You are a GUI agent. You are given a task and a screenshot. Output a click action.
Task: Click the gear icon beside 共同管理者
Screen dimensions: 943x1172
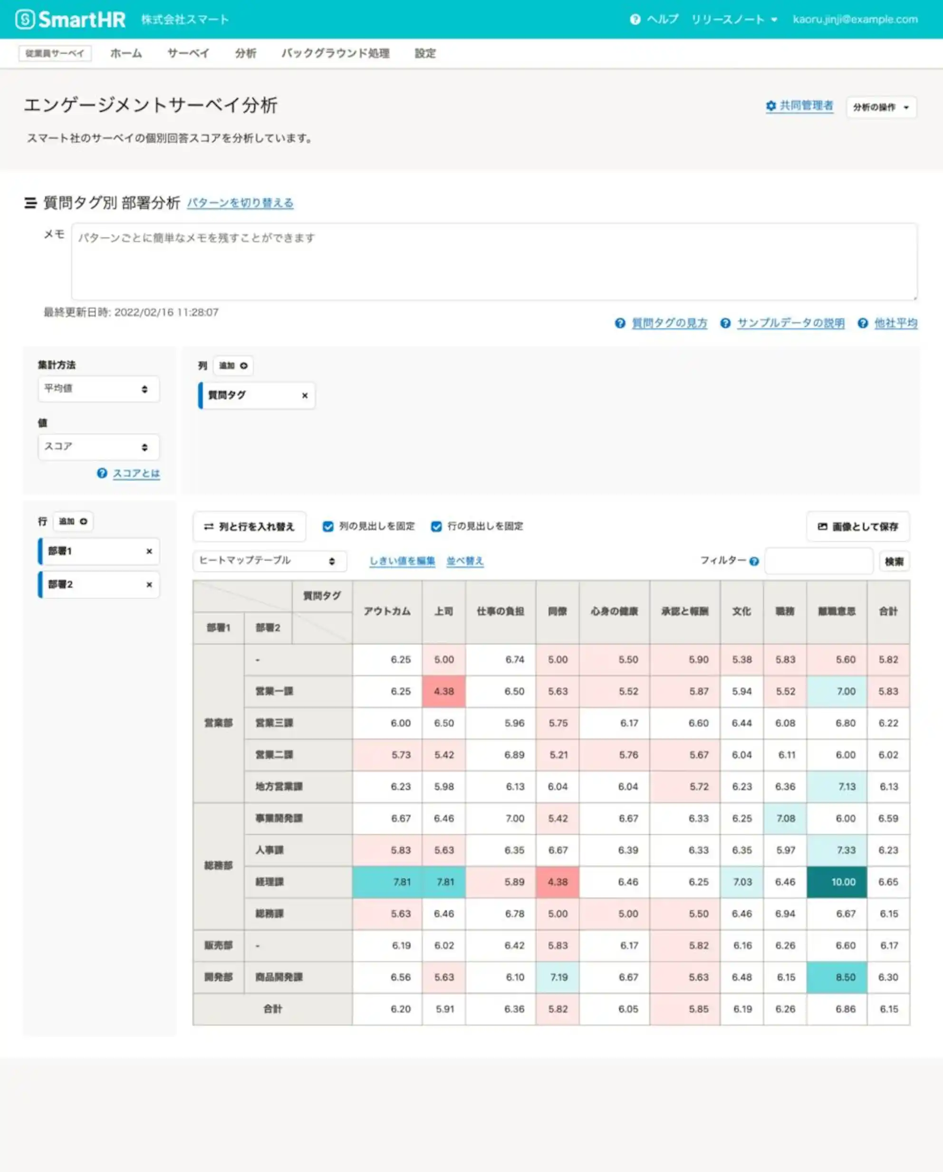pyautogui.click(x=770, y=106)
